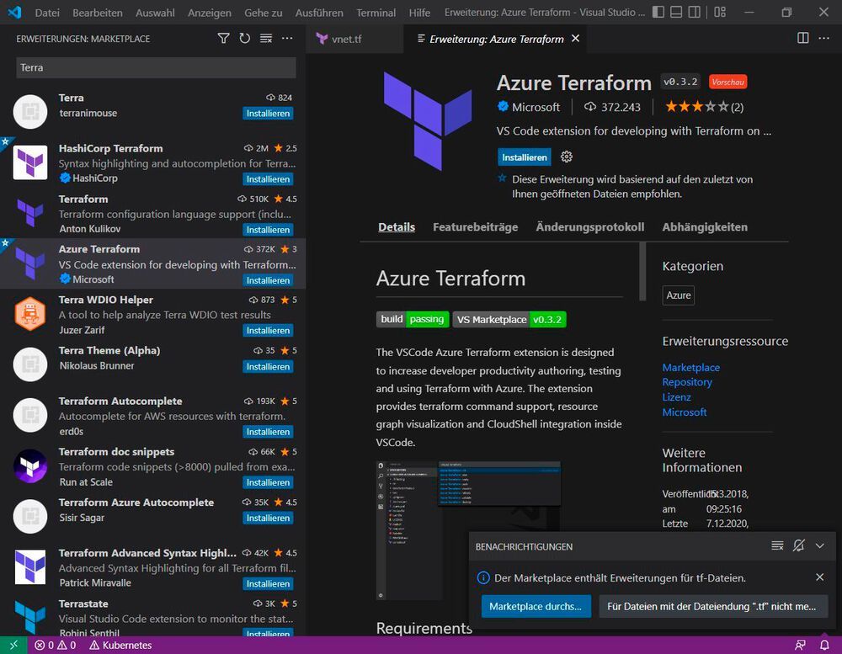Image resolution: width=842 pixels, height=654 pixels.
Task: Click the build passing badge
Action: tap(413, 320)
